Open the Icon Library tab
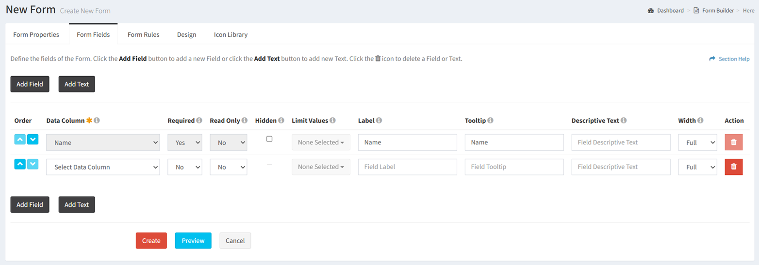The width and height of the screenshot is (759, 265). click(x=231, y=34)
